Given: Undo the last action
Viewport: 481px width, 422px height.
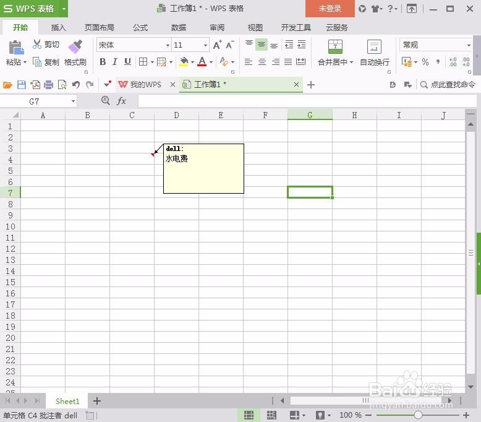Looking at the screenshot, I should (76, 85).
